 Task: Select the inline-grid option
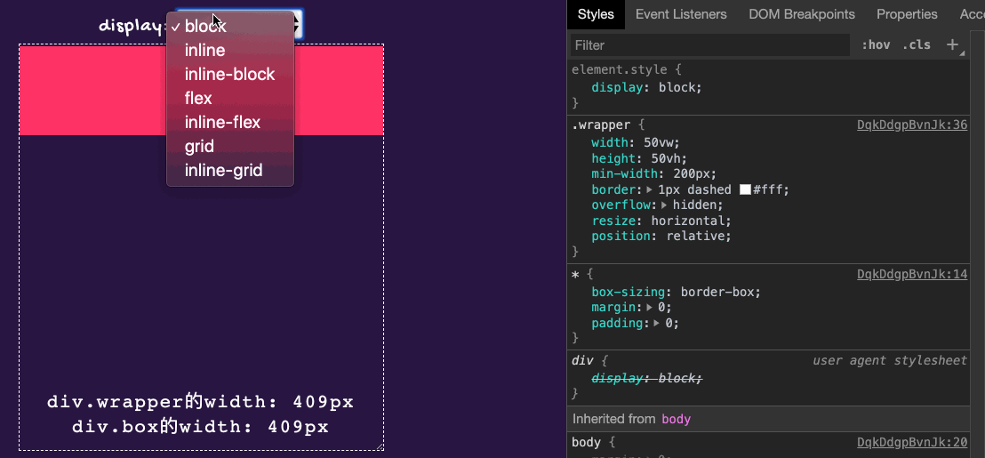click(223, 171)
